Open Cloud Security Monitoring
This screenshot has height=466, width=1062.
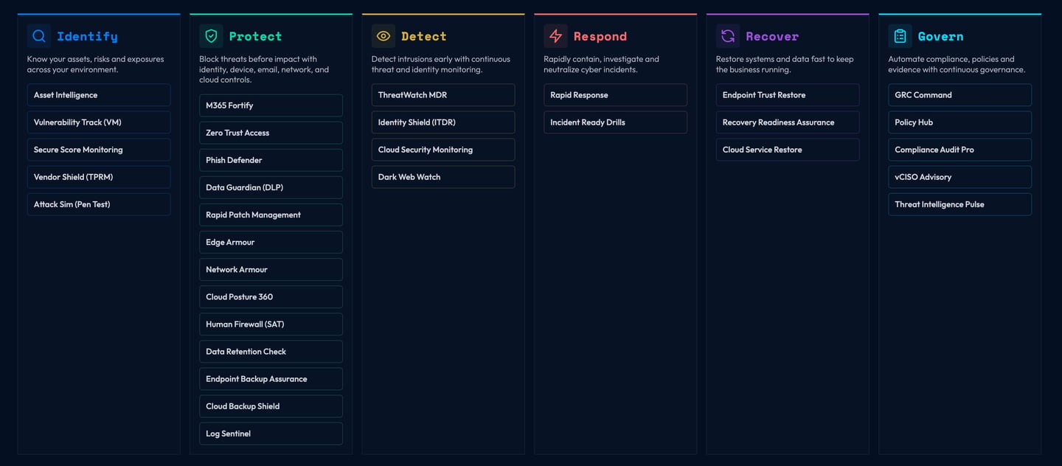443,150
